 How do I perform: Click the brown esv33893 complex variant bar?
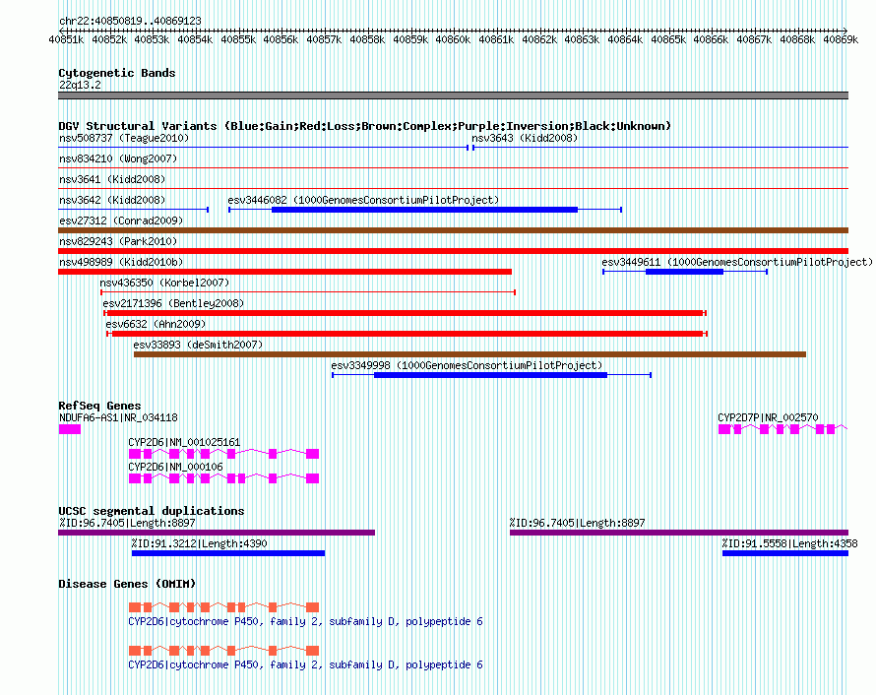click(x=469, y=354)
